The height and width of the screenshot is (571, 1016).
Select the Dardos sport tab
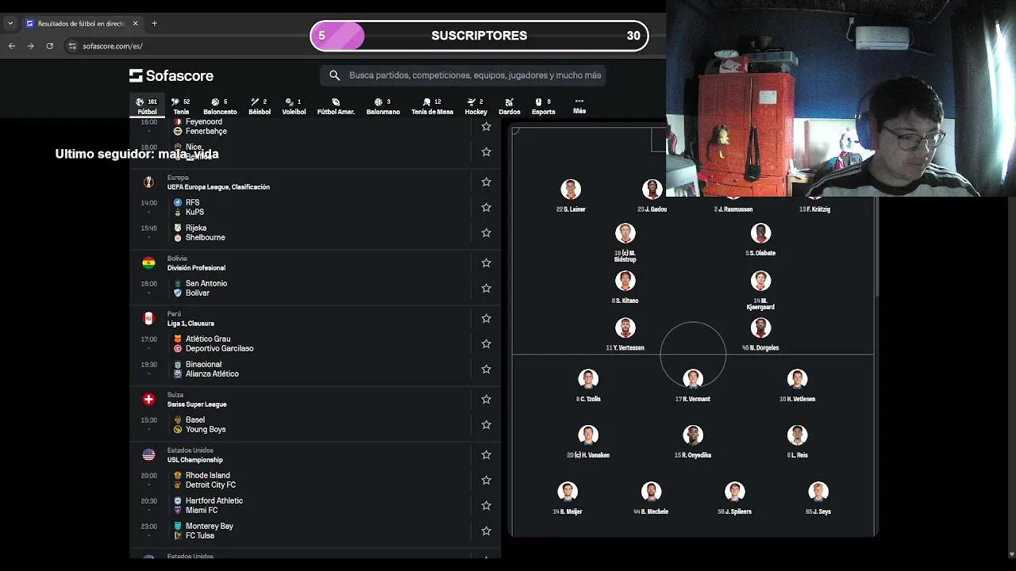click(x=509, y=106)
